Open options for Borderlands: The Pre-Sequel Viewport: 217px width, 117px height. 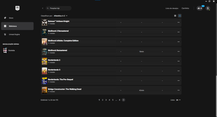[x=178, y=80]
